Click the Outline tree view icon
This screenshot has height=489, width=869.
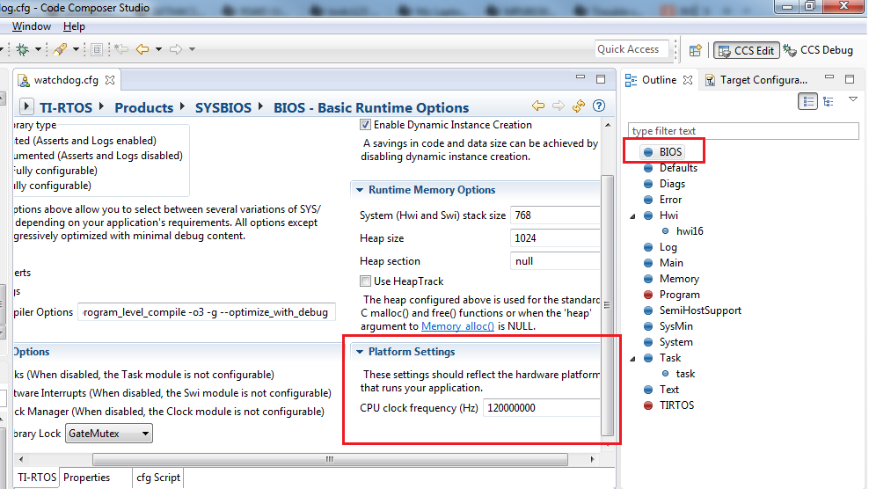(x=829, y=101)
